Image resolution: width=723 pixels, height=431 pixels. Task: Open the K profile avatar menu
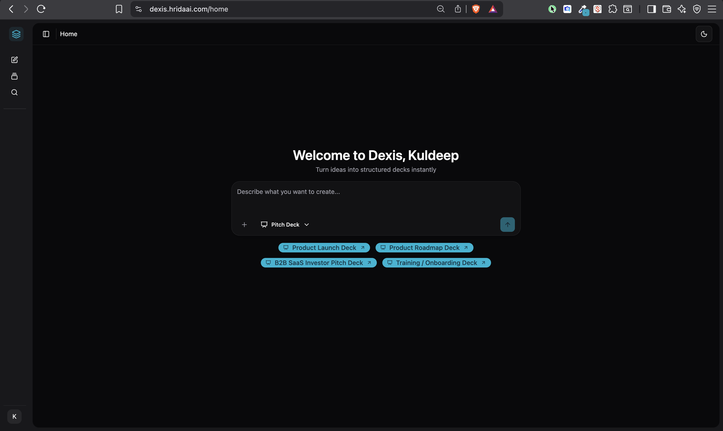click(14, 416)
